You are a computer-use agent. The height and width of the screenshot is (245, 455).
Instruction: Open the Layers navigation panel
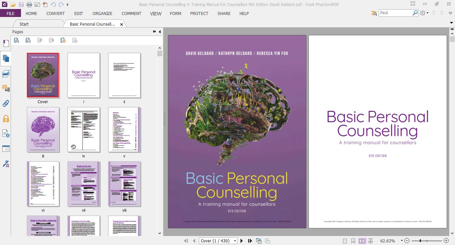[6, 74]
